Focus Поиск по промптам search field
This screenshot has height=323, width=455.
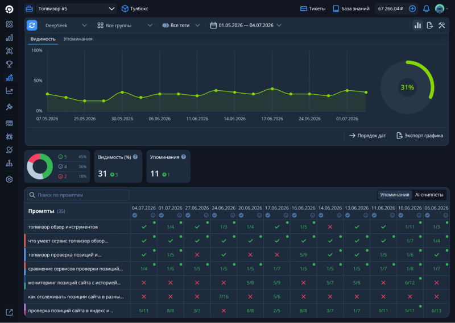78,195
